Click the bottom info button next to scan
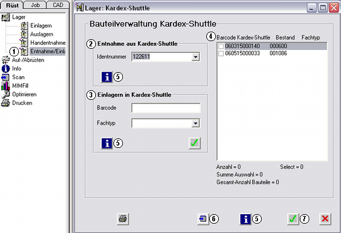This screenshot has height=233, width=341. (x=245, y=219)
